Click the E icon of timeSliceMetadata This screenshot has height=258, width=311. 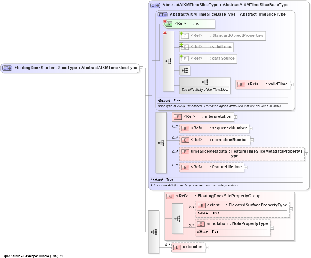coord(185,152)
